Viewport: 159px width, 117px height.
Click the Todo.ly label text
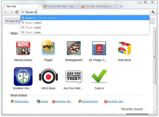point(99,88)
